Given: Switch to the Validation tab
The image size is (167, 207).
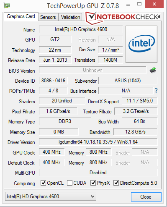Looking at the screenshot, I should [x=70, y=17].
